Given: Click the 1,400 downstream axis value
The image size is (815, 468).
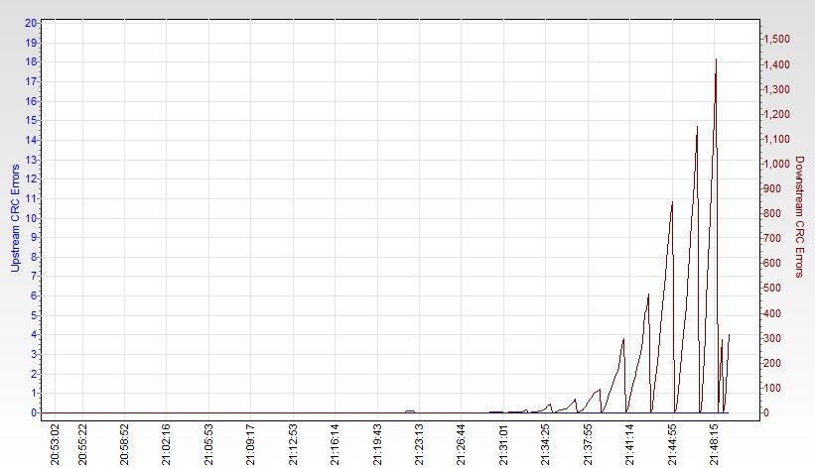Looking at the screenshot, I should 776,64.
